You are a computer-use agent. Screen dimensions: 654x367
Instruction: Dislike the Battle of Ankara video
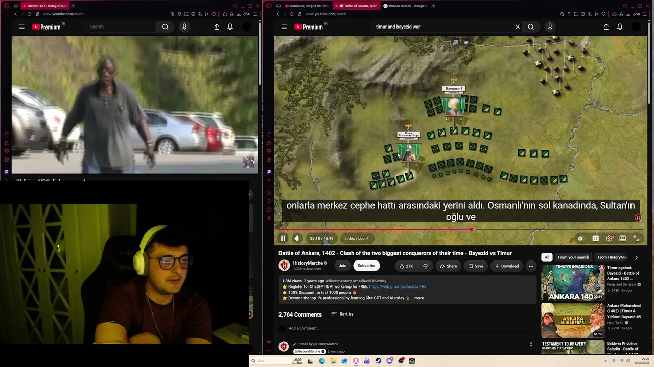point(425,266)
